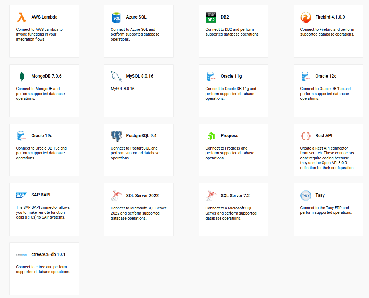This screenshot has height=298, width=369.
Task: Click the IBM DB2 logo icon
Action: point(211,17)
